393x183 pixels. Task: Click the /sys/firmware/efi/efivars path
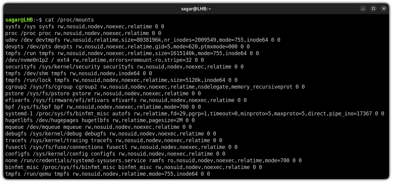(x=71, y=100)
